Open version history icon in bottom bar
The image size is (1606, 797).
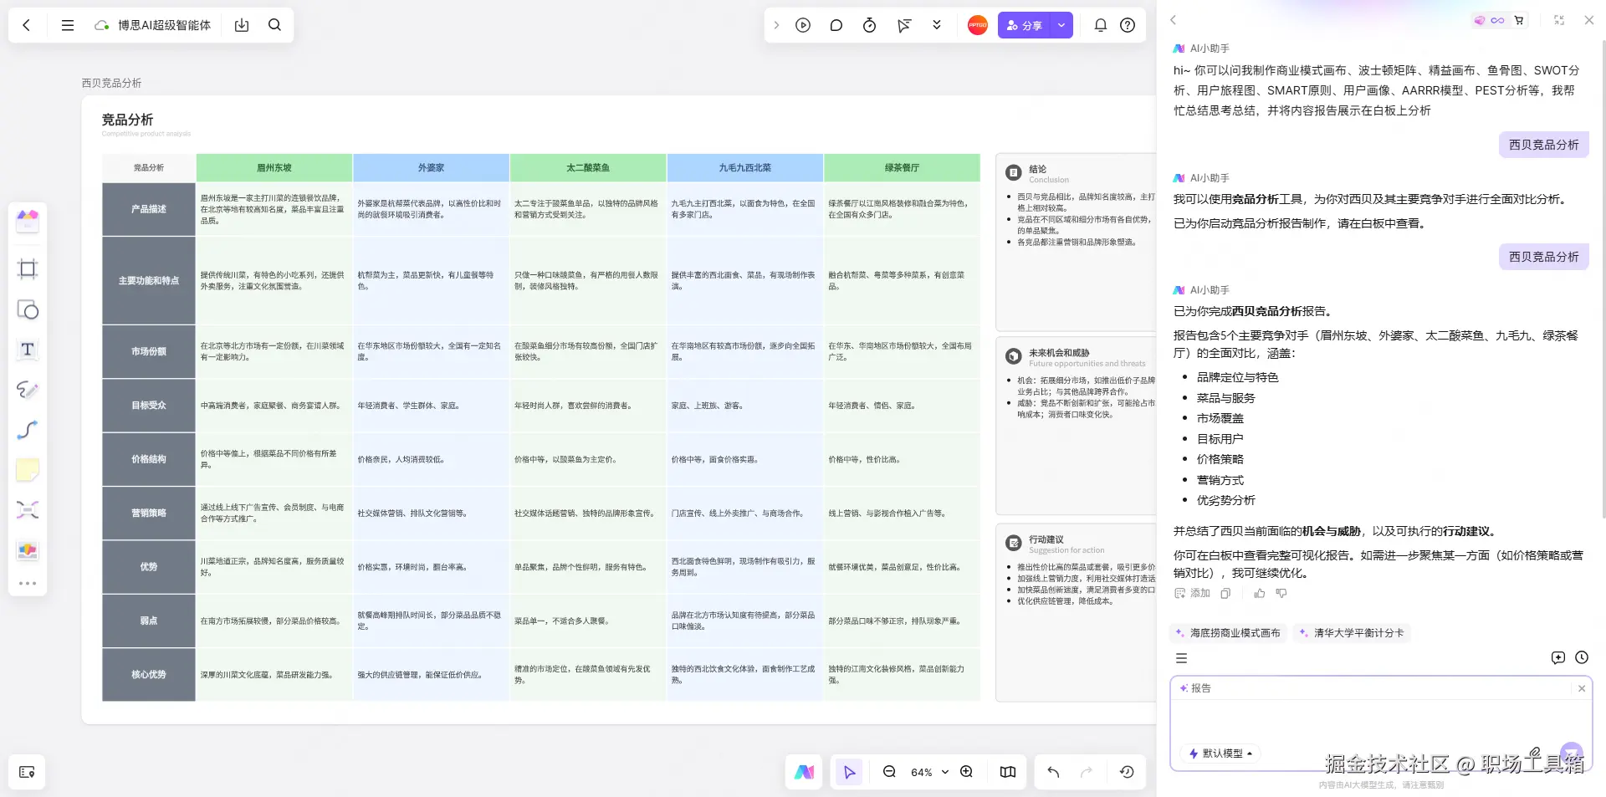point(1127,772)
